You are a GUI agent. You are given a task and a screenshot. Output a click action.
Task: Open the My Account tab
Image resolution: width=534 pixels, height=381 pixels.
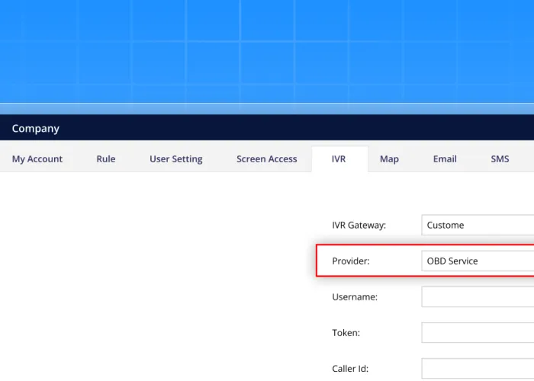pyautogui.click(x=37, y=159)
